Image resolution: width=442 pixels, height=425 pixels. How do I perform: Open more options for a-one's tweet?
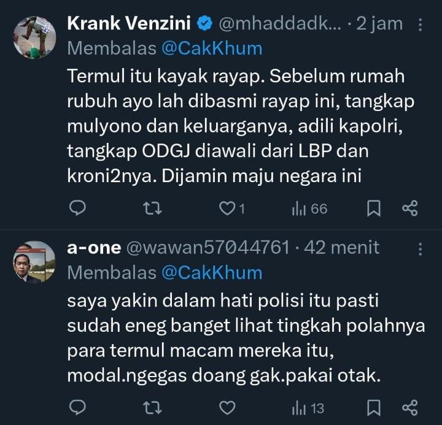(x=420, y=248)
